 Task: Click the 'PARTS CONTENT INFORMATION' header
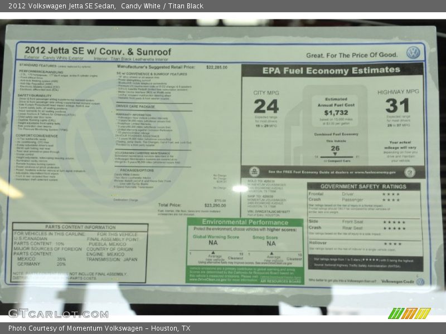coord(80,227)
